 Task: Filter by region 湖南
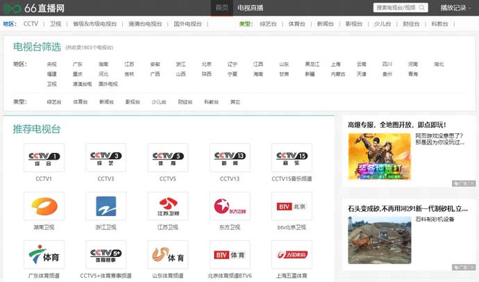coord(103,64)
